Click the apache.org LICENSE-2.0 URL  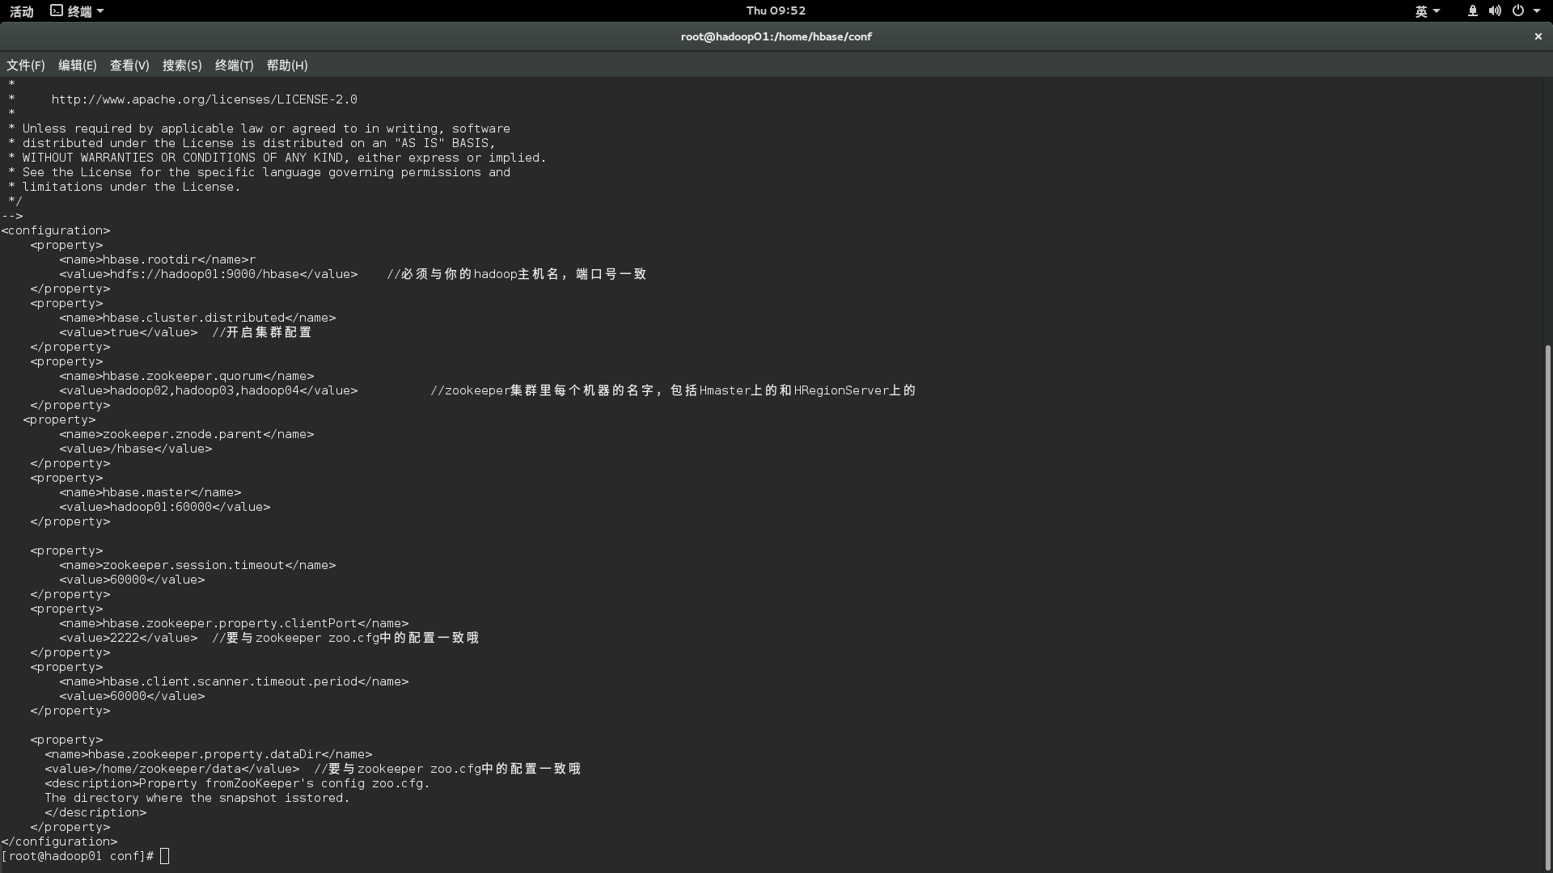click(204, 99)
